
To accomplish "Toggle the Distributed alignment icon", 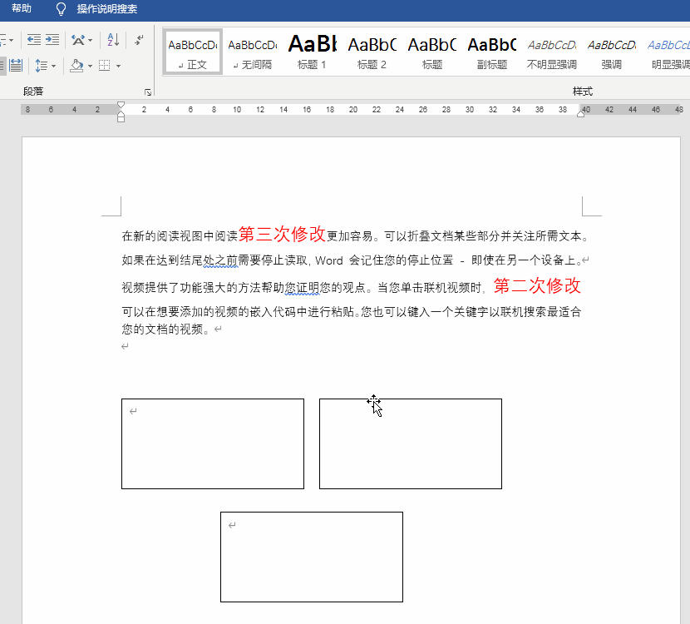I will point(16,66).
